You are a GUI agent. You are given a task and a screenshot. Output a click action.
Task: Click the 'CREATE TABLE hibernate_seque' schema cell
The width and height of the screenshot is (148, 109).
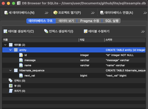tap(126, 70)
